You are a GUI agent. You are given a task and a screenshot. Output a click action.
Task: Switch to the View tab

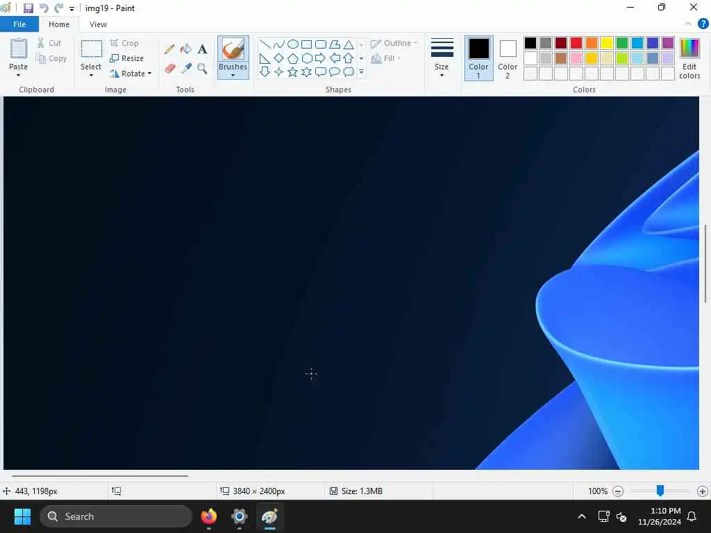point(98,24)
